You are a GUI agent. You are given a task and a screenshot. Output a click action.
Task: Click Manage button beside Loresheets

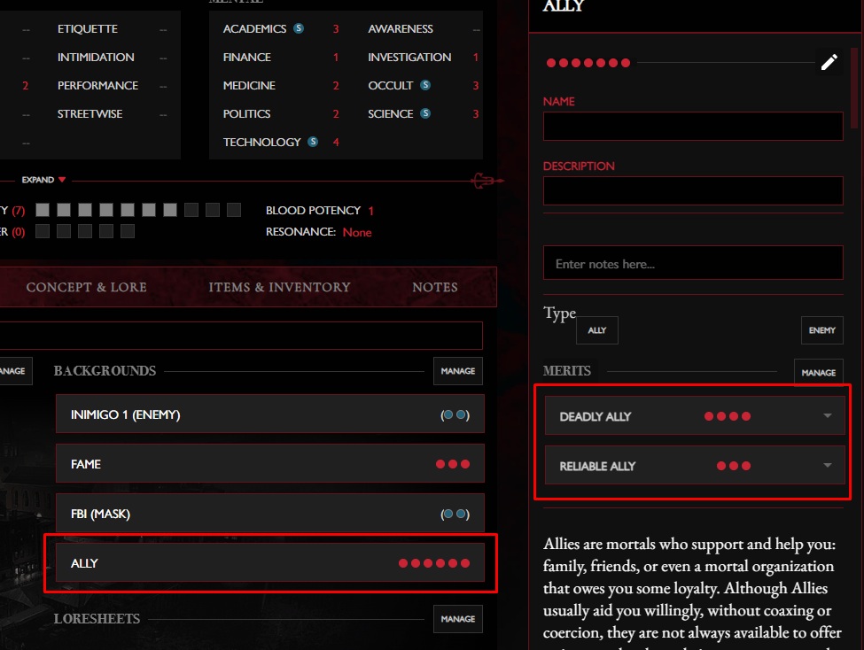click(457, 619)
